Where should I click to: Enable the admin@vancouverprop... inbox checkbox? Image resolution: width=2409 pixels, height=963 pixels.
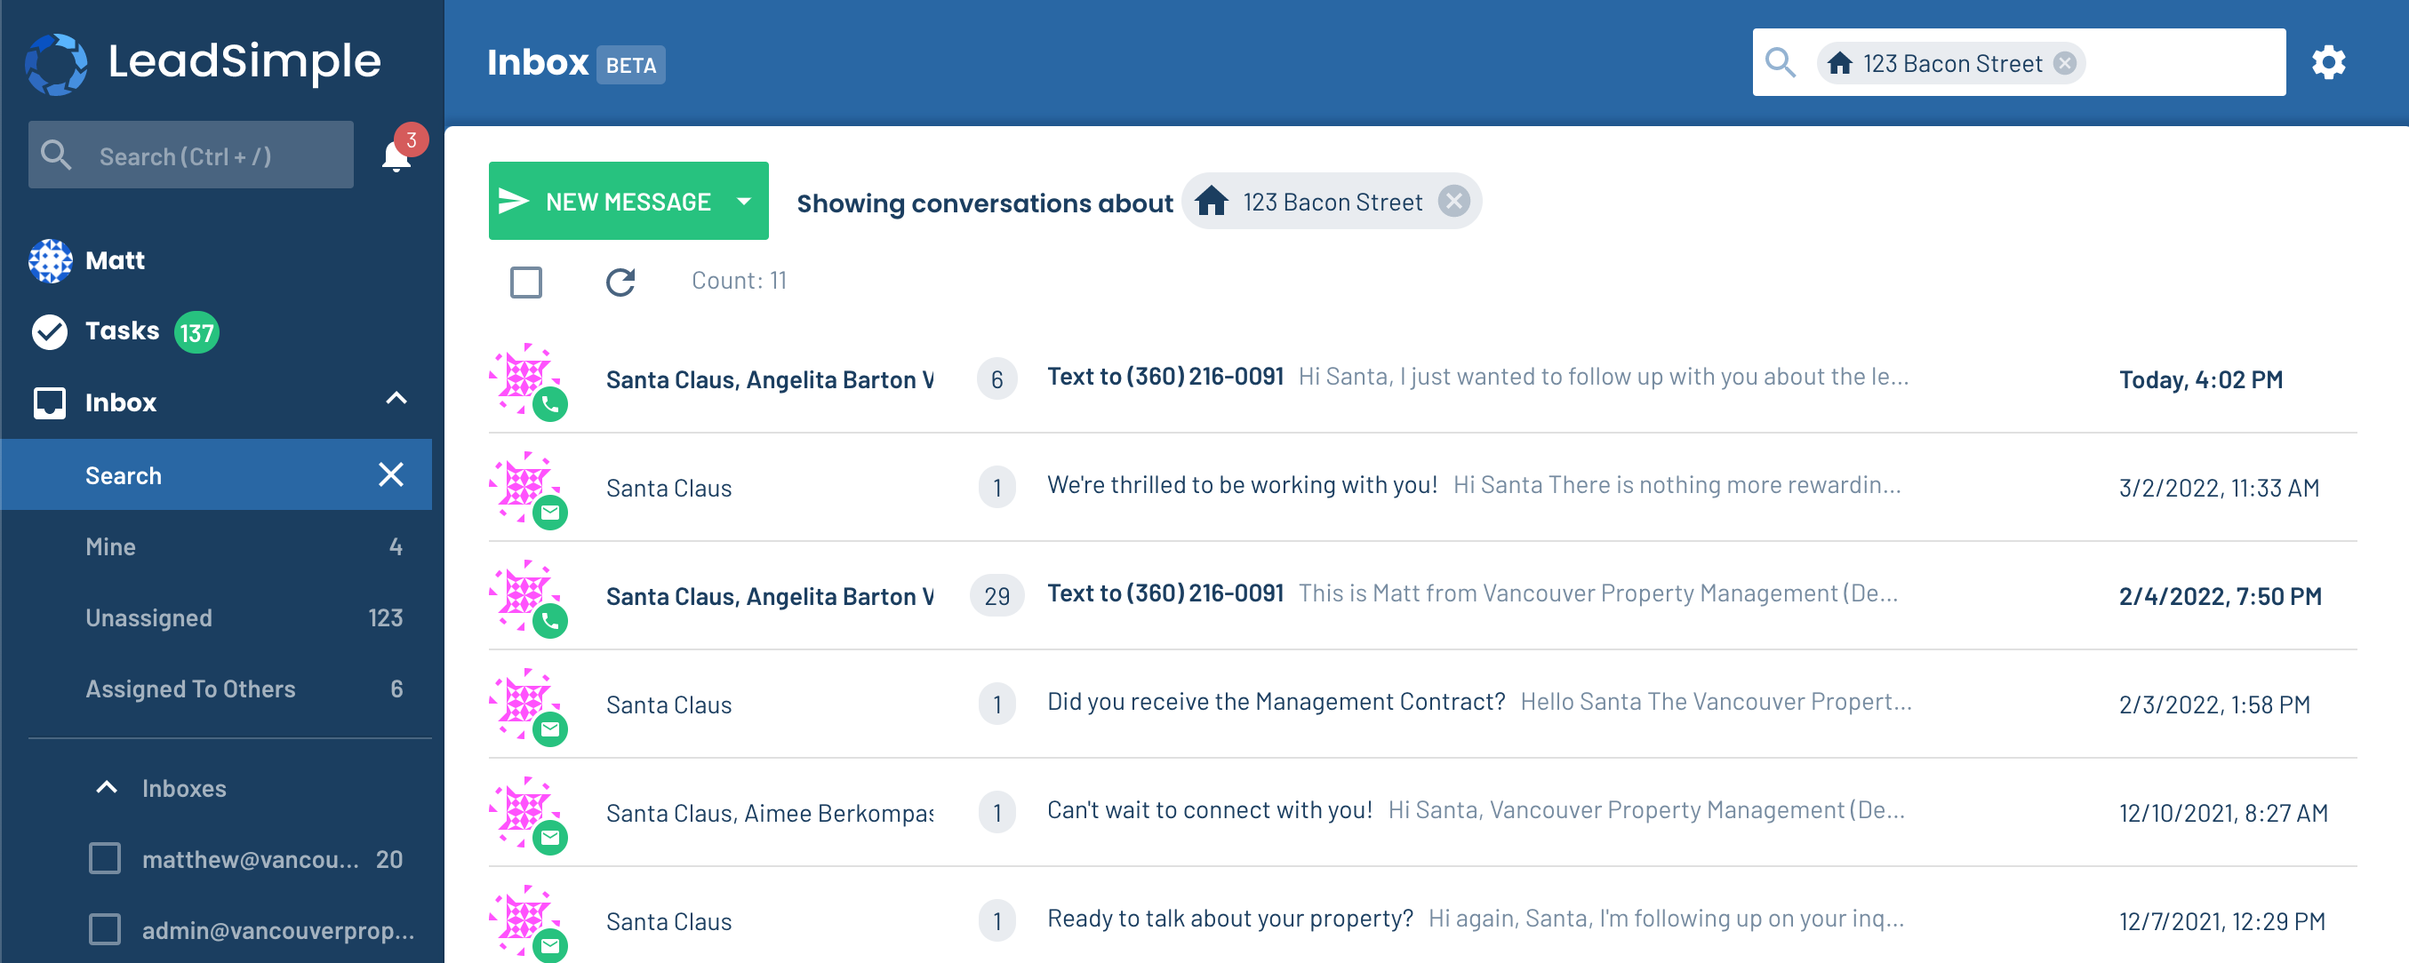coord(105,929)
